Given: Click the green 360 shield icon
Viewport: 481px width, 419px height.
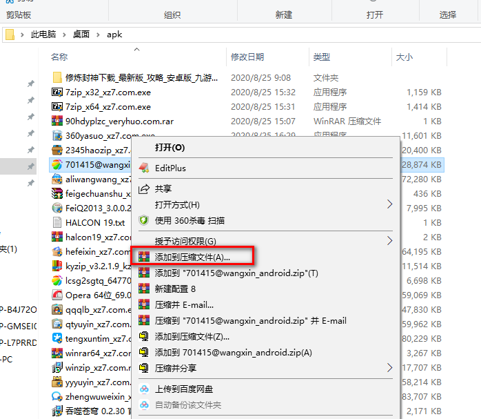Looking at the screenshot, I should (x=143, y=220).
